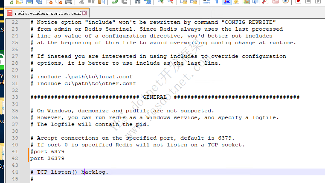Viewport: 325px width, 183px height.
Task: Start macro recording with red button
Action: pos(299,2)
